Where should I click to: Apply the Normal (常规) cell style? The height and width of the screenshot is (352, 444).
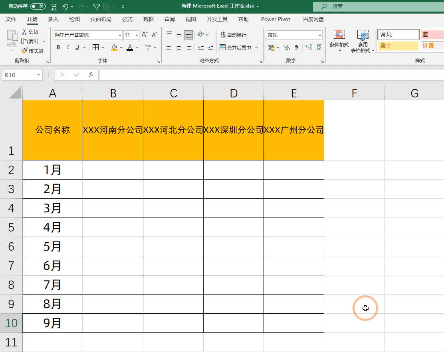coord(398,34)
